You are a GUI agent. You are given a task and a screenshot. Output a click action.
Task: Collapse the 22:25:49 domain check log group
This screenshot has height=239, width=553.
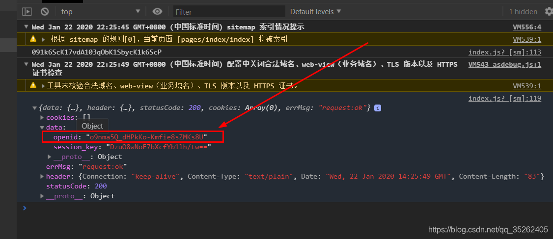click(26, 64)
